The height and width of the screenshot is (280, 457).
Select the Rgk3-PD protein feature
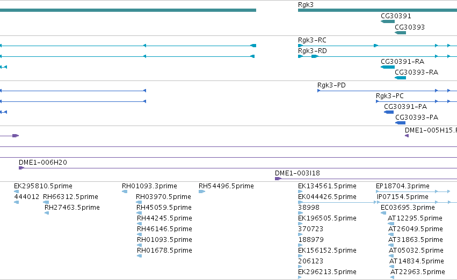tap(387, 91)
